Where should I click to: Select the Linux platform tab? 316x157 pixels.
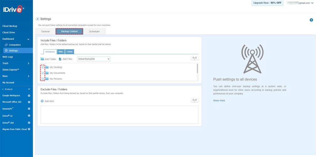70,52
